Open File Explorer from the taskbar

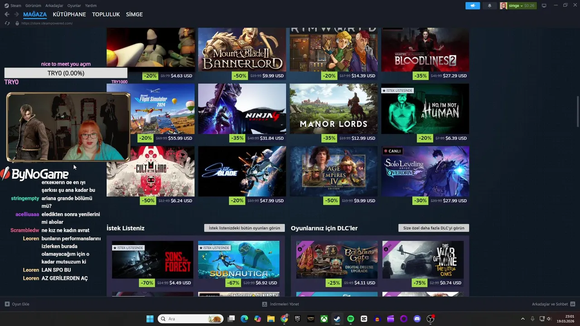(271, 319)
